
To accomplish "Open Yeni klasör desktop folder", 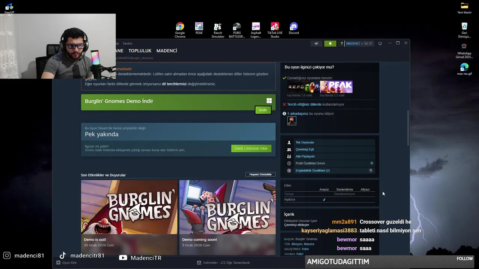I will coord(464,8).
